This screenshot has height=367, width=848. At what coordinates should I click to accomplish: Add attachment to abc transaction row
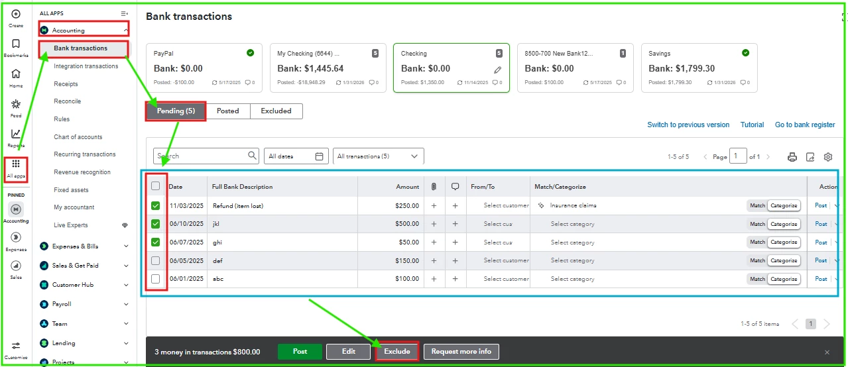[434, 279]
